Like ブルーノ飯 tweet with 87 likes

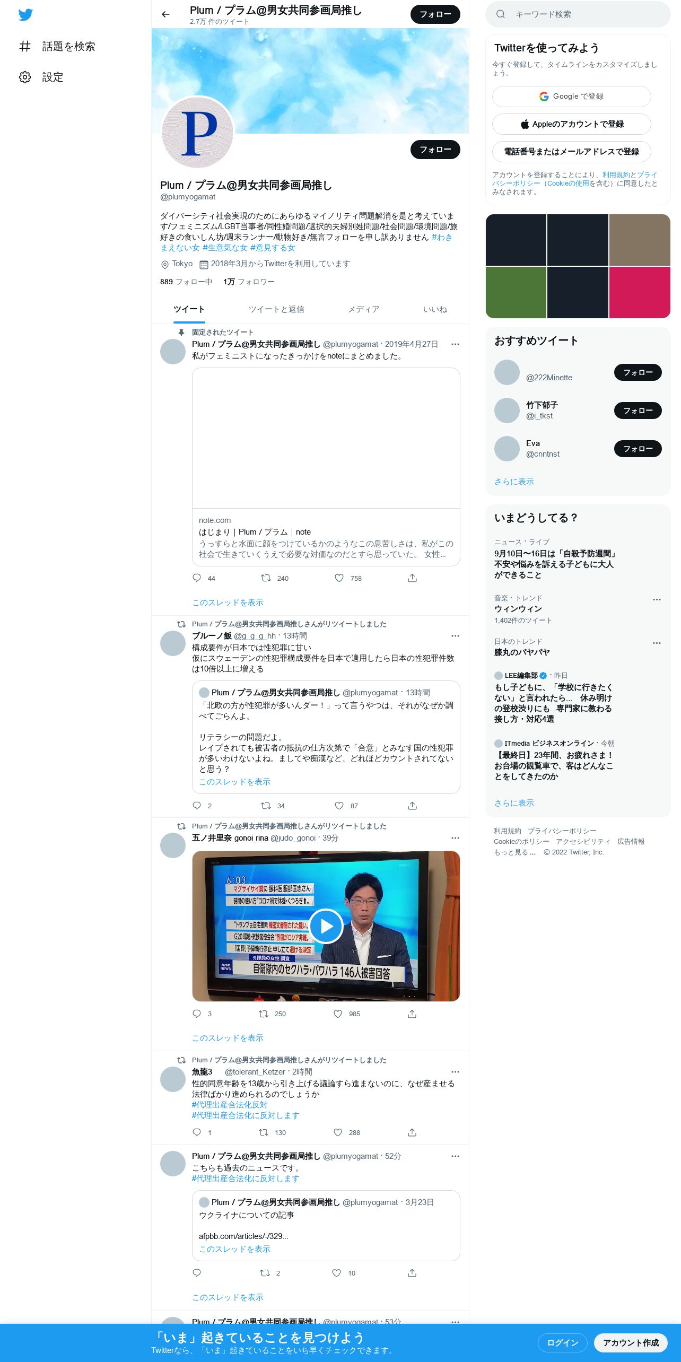coord(339,806)
